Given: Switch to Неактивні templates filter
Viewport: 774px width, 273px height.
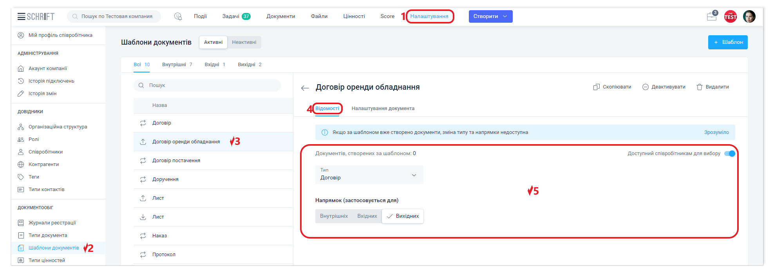Looking at the screenshot, I should click(x=244, y=42).
